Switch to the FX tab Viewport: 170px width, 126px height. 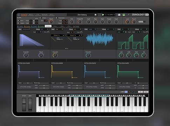click(38, 15)
